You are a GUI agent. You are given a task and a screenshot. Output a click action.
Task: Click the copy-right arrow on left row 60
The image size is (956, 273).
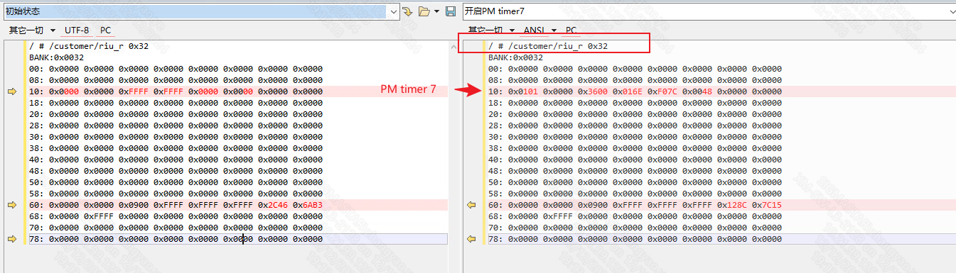tap(12, 205)
